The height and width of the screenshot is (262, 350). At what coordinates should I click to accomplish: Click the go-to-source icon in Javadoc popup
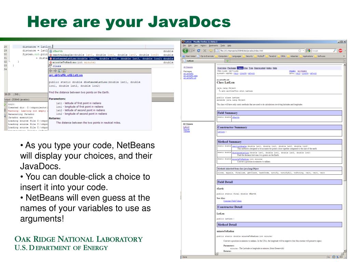(x=64, y=71)
